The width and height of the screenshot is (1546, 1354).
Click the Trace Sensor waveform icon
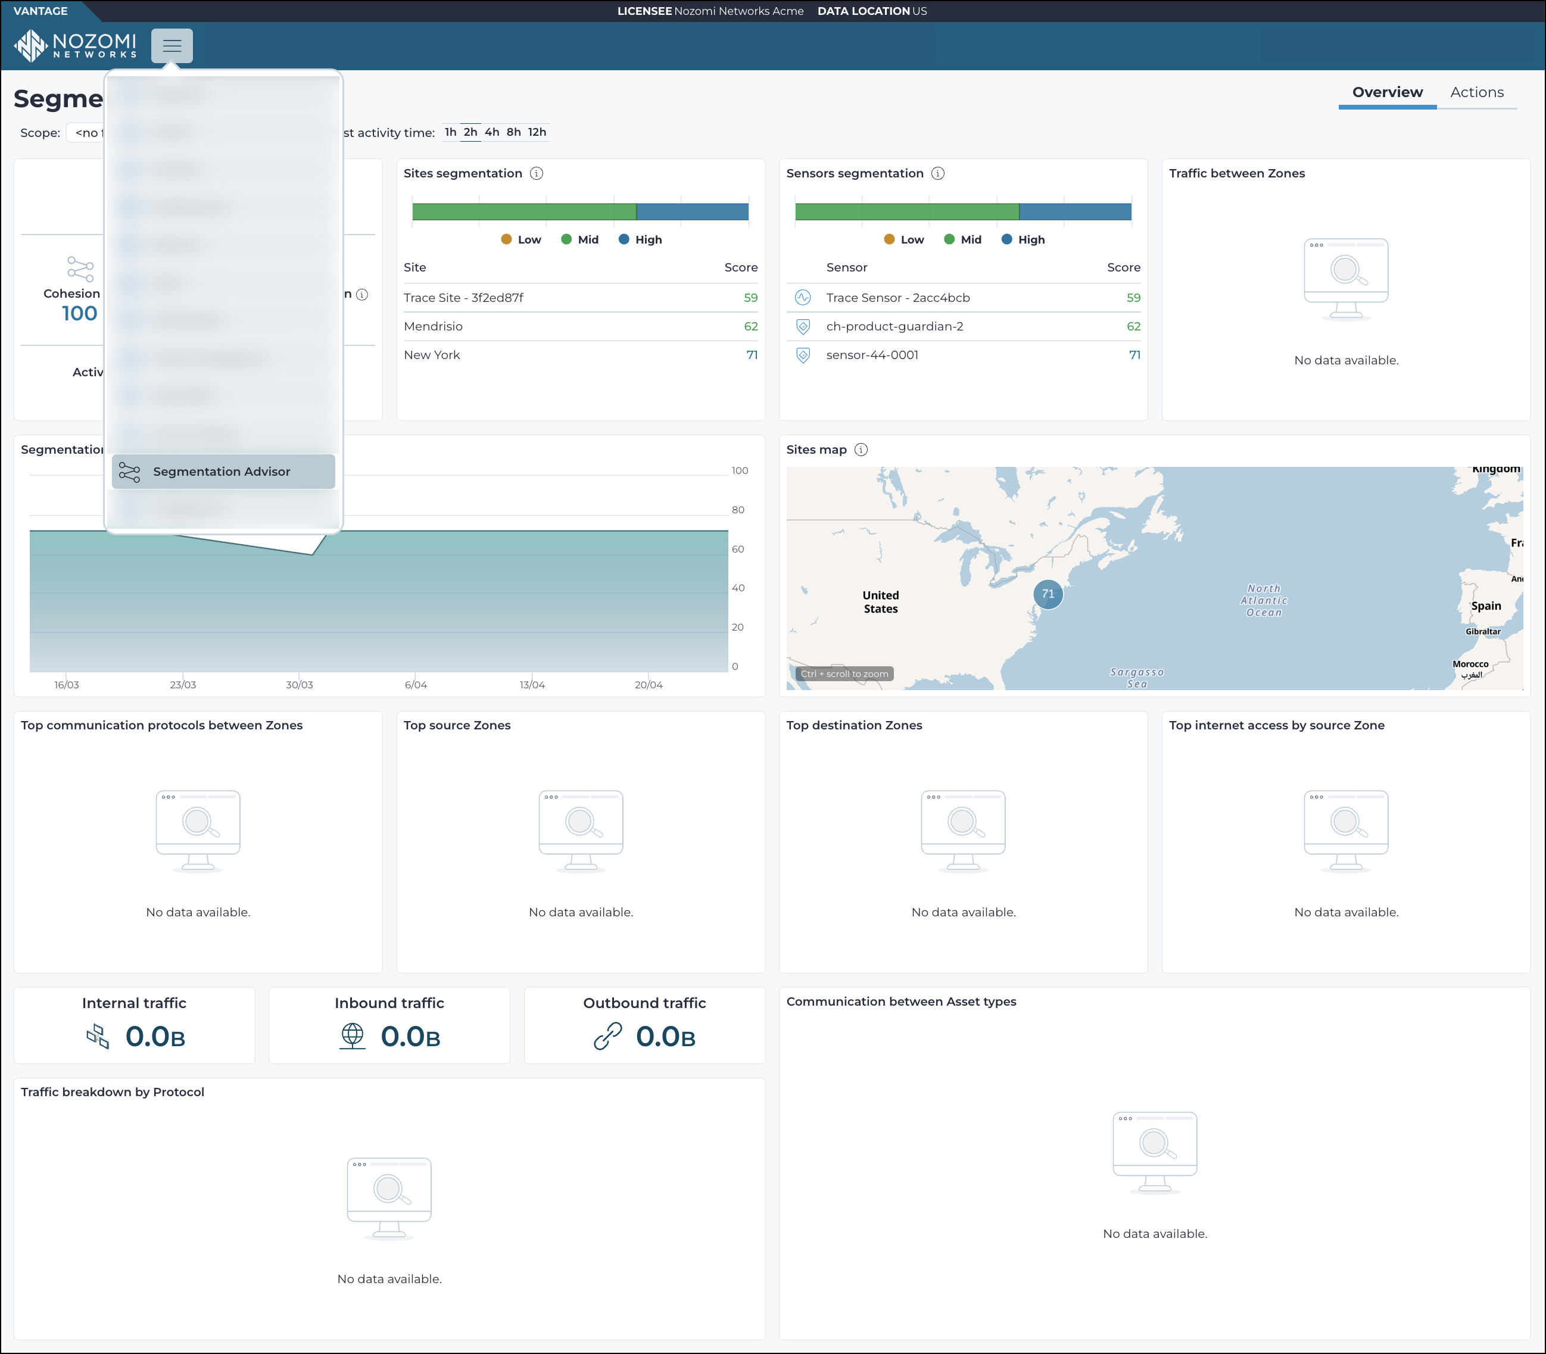[x=802, y=298]
